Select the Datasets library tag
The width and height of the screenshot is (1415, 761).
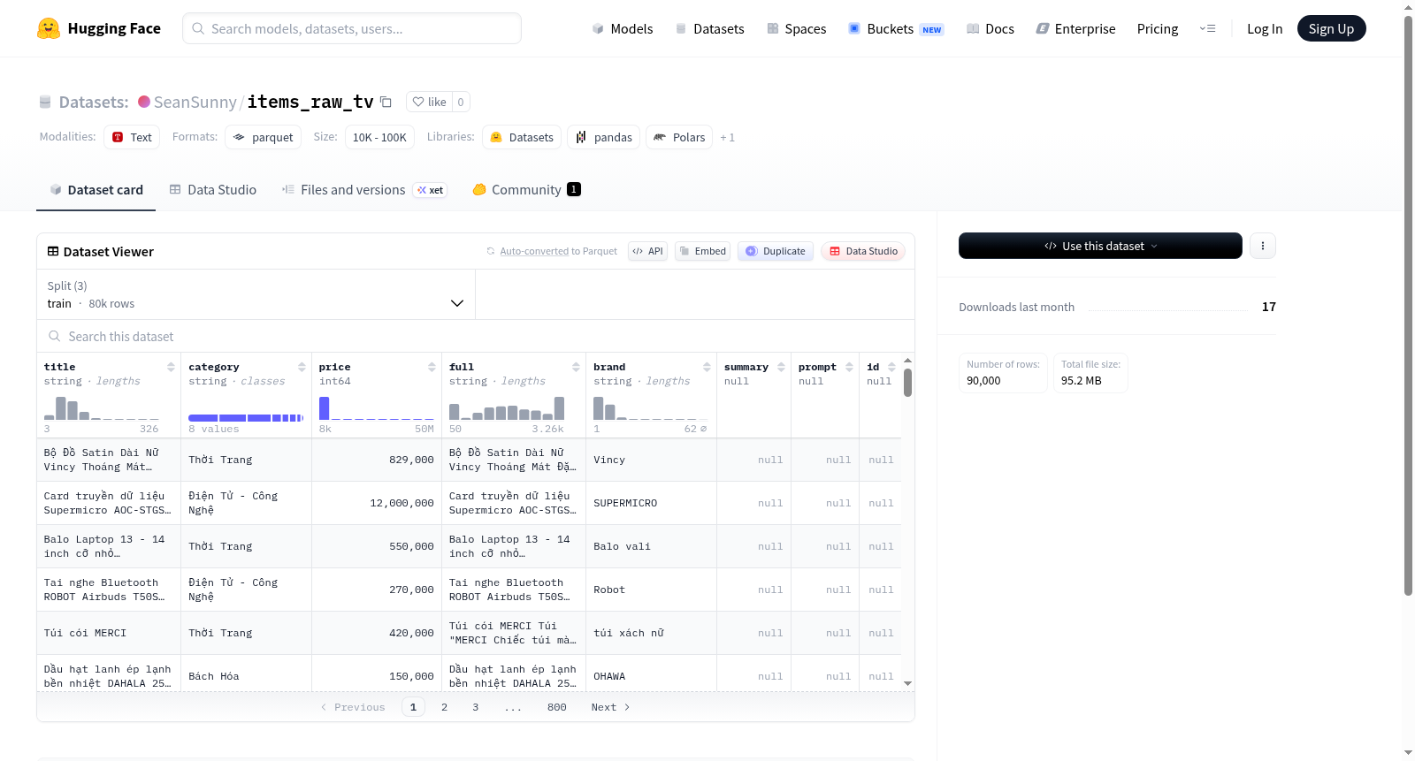click(x=522, y=137)
